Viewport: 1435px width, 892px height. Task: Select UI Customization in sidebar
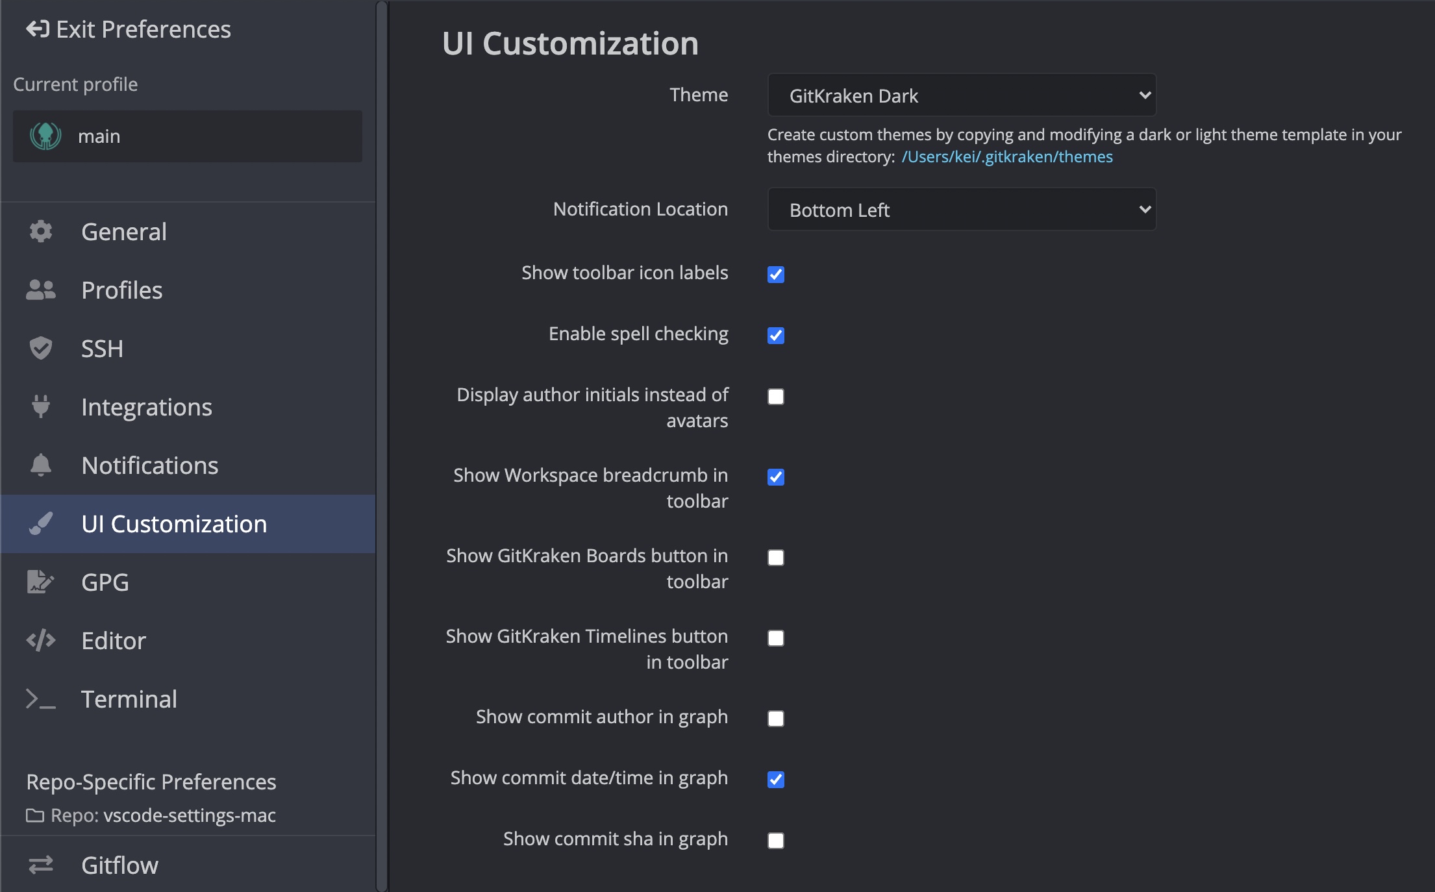tap(174, 524)
